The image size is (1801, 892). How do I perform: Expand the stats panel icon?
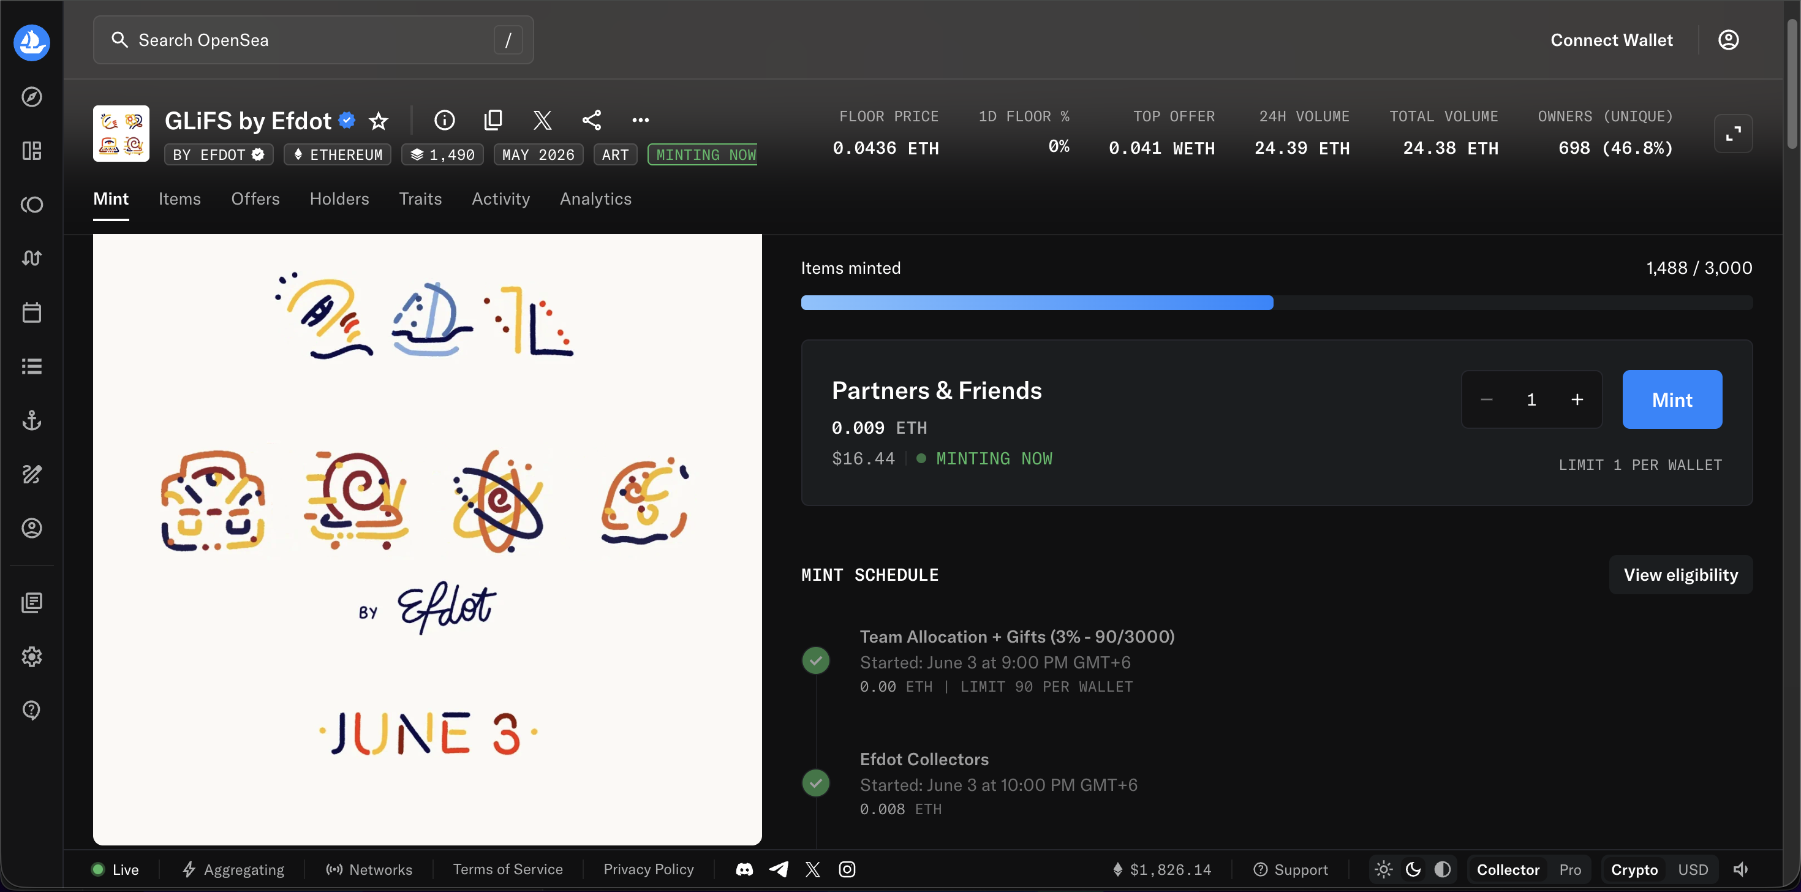coord(1733,133)
